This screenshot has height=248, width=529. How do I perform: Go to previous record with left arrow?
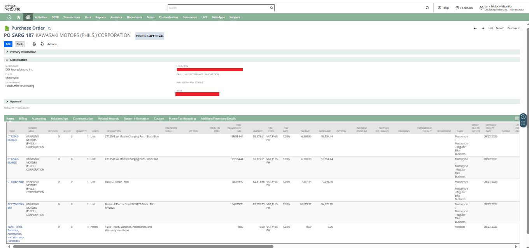point(475,28)
